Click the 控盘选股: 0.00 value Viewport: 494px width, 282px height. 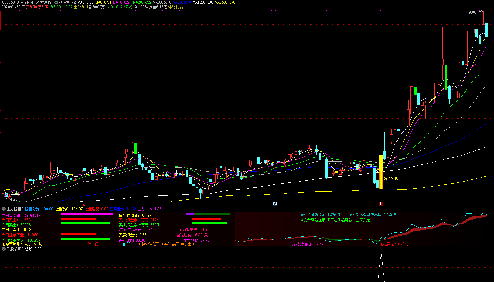click(x=96, y=209)
